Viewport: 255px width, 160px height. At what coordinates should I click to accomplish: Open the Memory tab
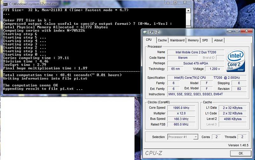(193, 40)
